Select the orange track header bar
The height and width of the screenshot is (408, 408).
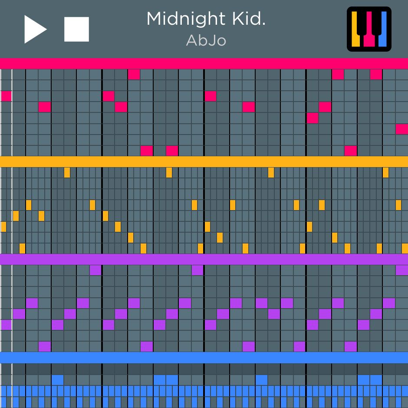coord(204,161)
